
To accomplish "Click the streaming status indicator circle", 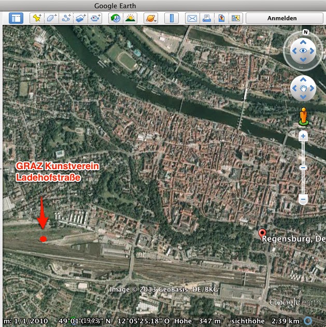I will click(308, 321).
